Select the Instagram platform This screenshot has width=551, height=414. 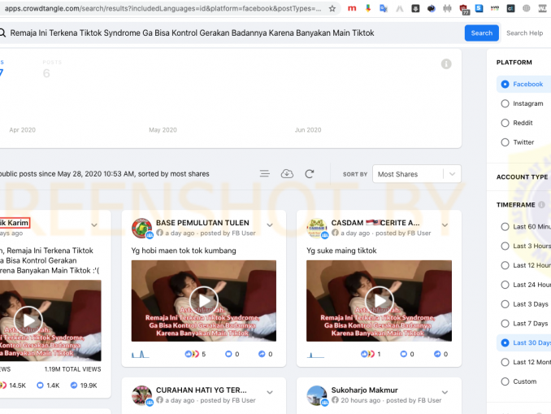523,103
